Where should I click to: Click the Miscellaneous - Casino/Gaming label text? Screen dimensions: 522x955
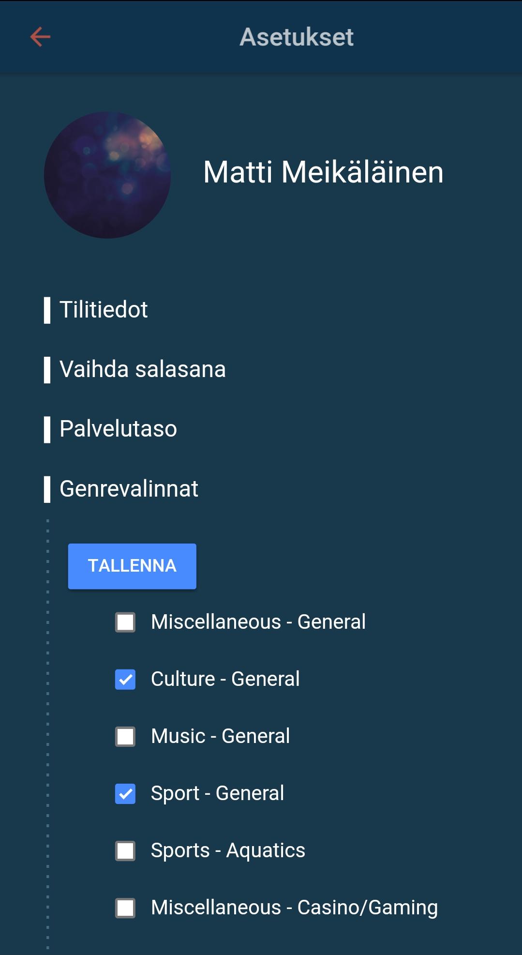pos(294,908)
